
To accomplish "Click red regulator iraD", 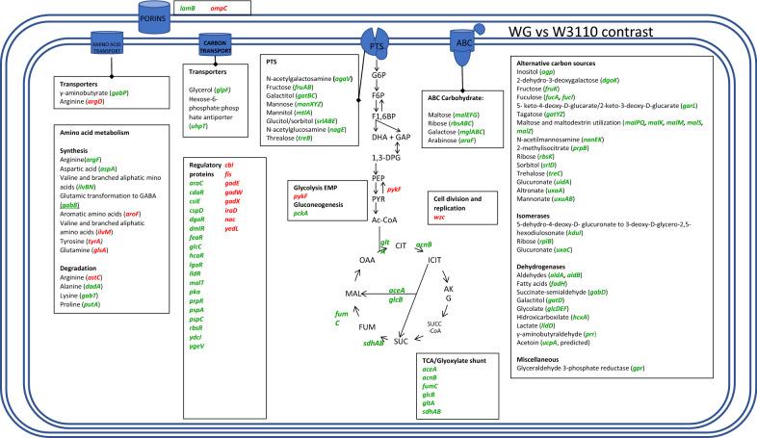I will tap(231, 210).
